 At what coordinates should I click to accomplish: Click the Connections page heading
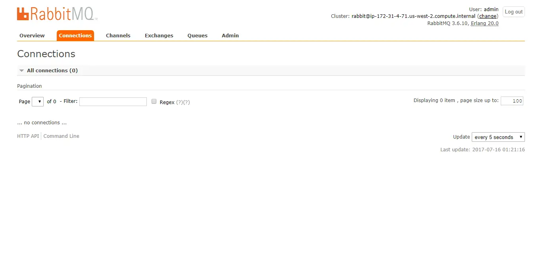(46, 54)
